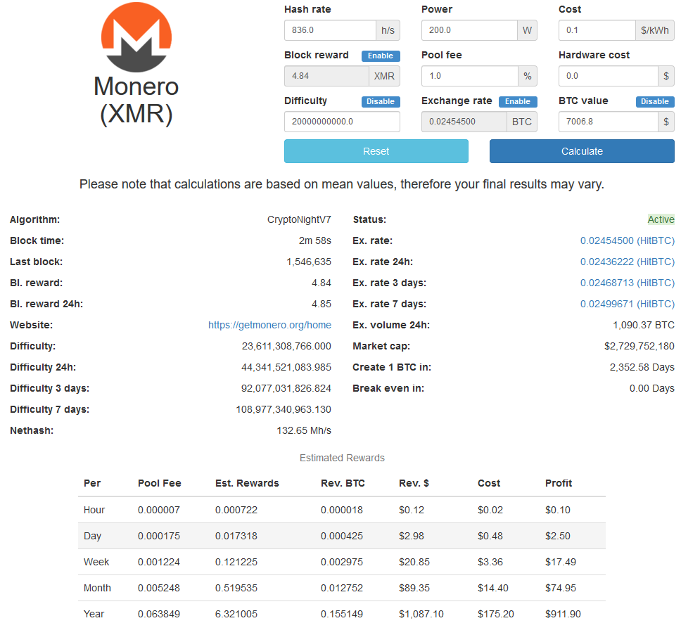Screen dimensions: 681x623
Task: Click the Active status label
Action: point(661,219)
